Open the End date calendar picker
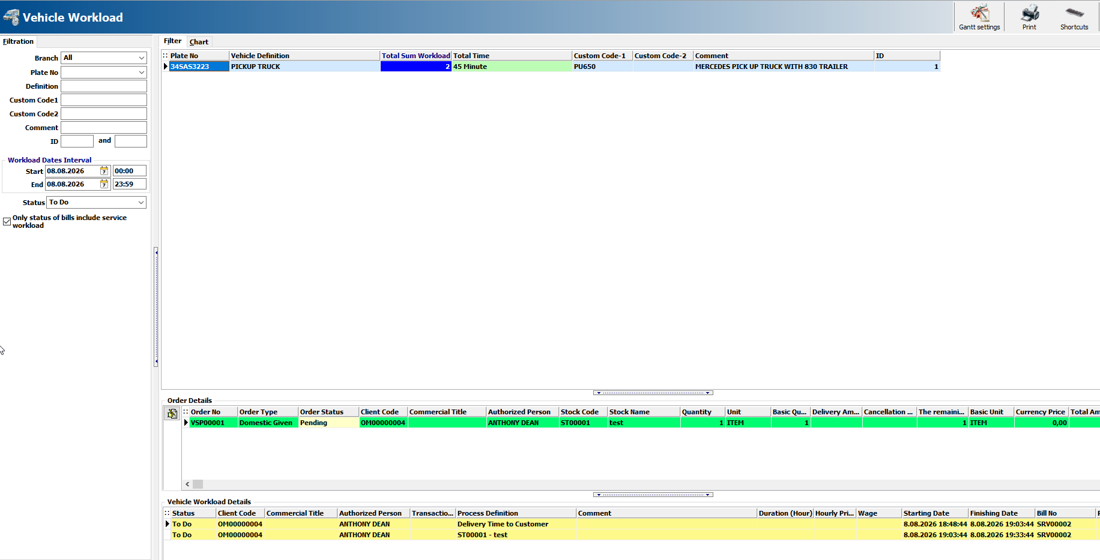Image resolution: width=1100 pixels, height=560 pixels. [104, 184]
